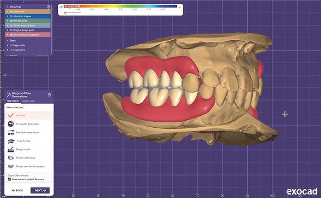Screen dimensions: 321x198
Task: Select the Merged parts label
Action: 20,21
